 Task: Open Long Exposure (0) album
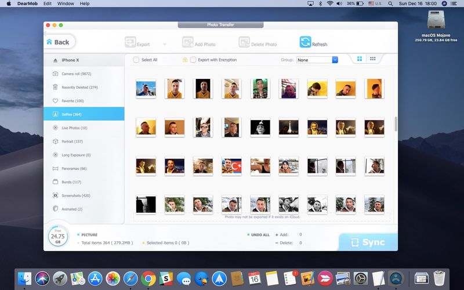[84, 155]
